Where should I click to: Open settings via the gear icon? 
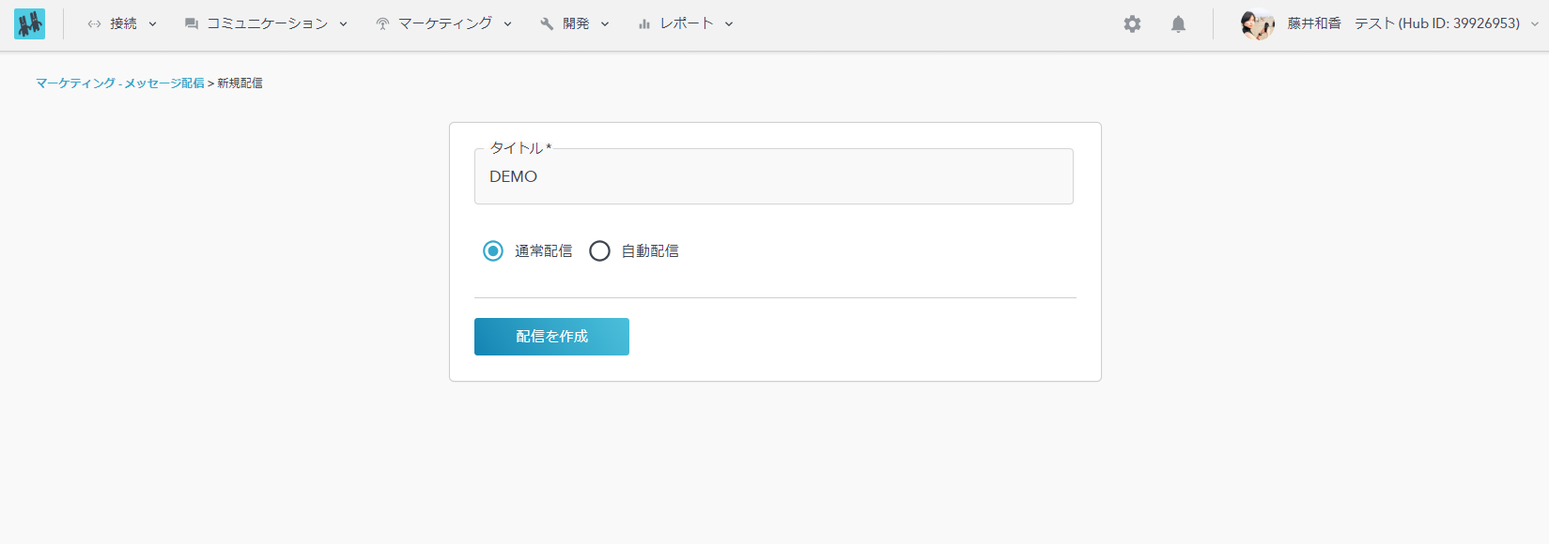(1132, 24)
